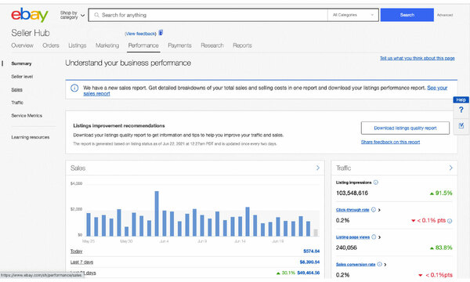Click the info icon beside Click-through rate
This screenshot has width=470, height=282.
374,210
